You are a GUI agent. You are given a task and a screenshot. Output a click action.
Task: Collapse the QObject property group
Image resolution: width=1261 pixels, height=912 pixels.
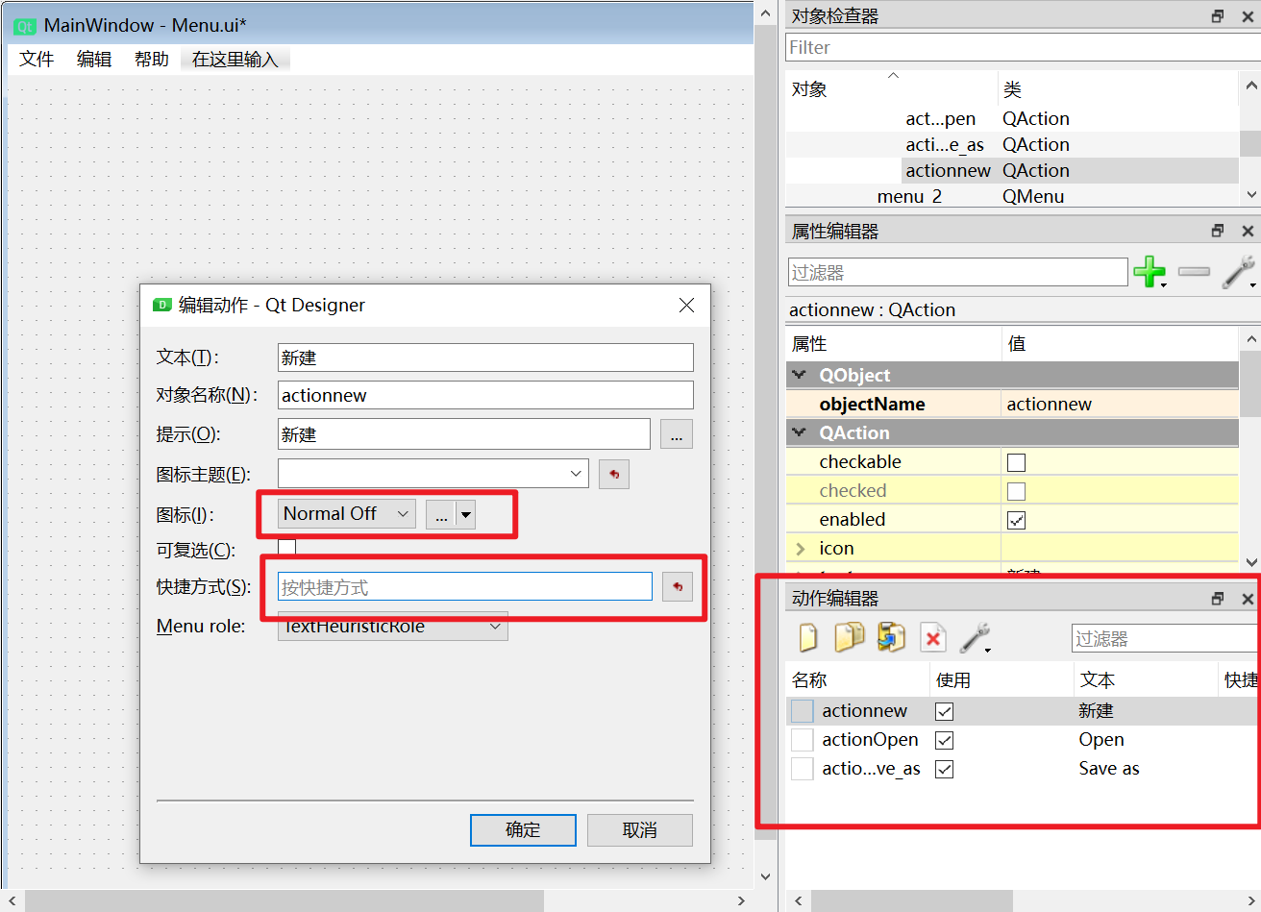pos(799,375)
